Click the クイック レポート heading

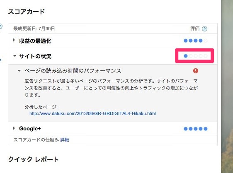tap(34, 159)
